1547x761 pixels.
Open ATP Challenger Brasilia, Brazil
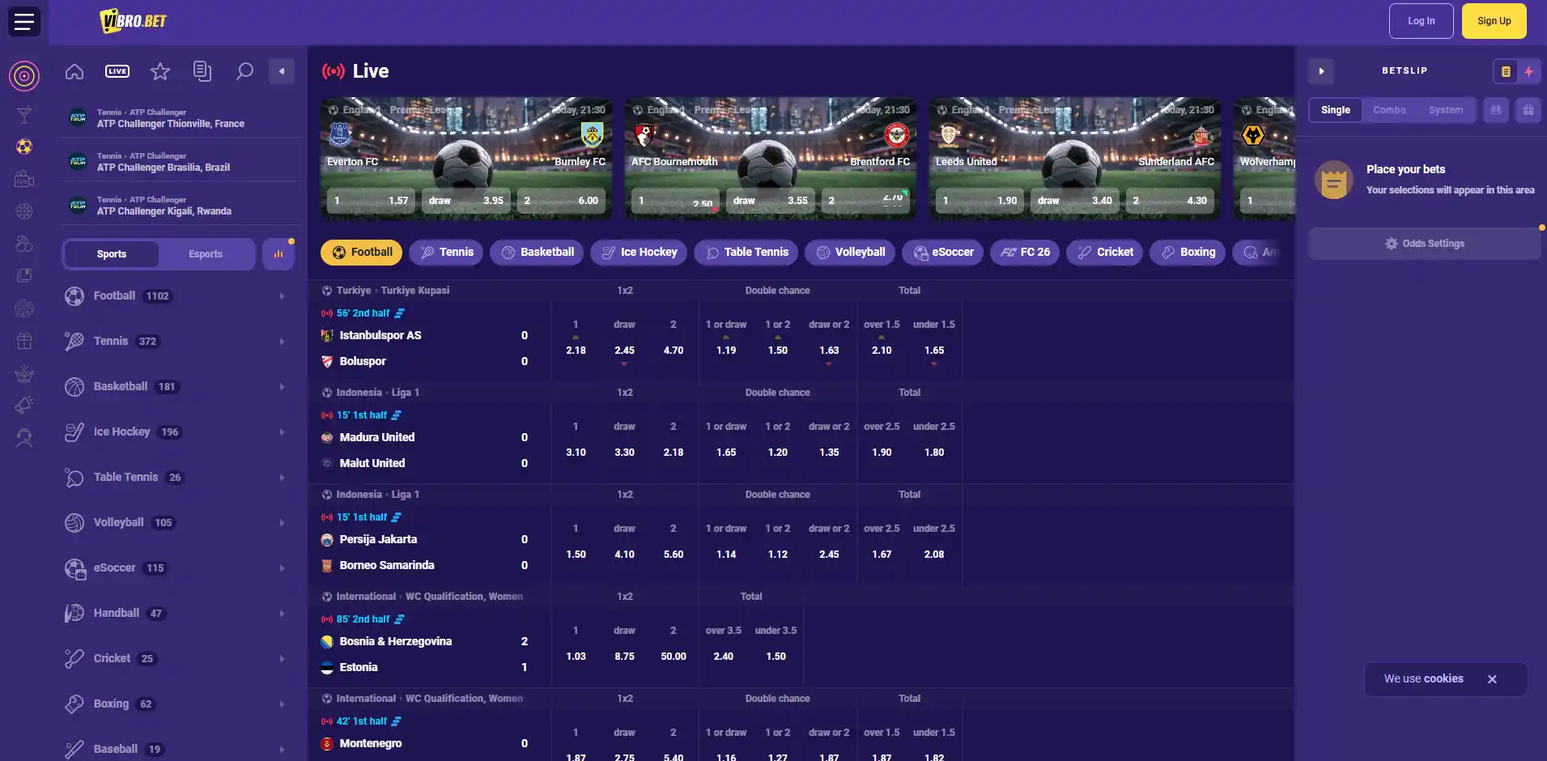tap(181, 162)
